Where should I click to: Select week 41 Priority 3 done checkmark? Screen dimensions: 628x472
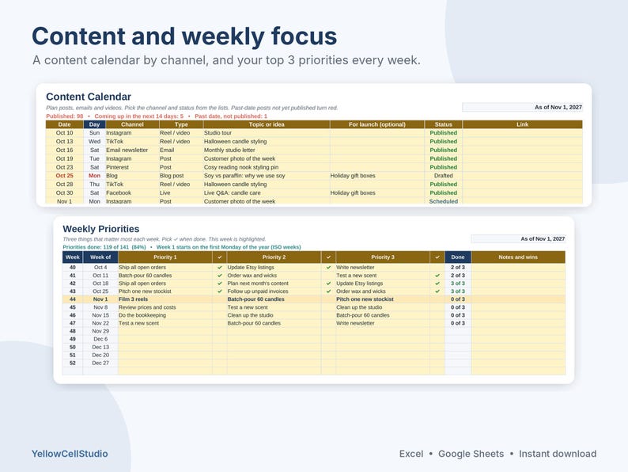coord(437,276)
